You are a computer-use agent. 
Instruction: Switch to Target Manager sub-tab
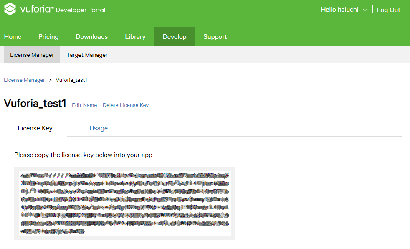coord(87,55)
